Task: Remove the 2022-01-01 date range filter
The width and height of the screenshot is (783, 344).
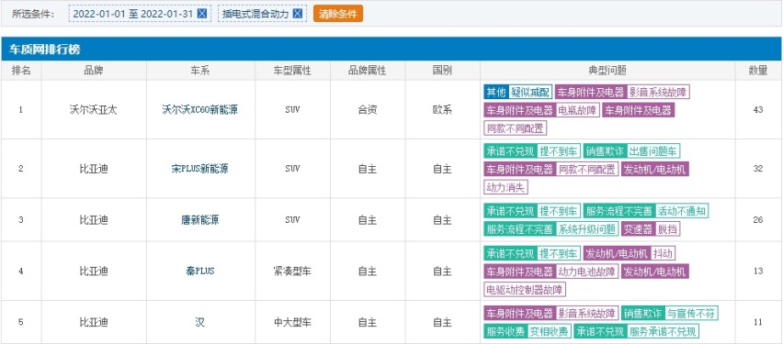Action: [x=202, y=14]
